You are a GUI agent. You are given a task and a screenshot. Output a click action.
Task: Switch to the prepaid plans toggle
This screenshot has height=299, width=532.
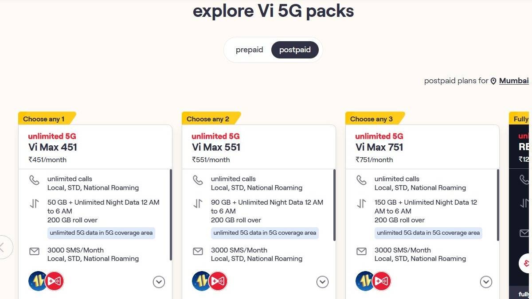tap(249, 50)
